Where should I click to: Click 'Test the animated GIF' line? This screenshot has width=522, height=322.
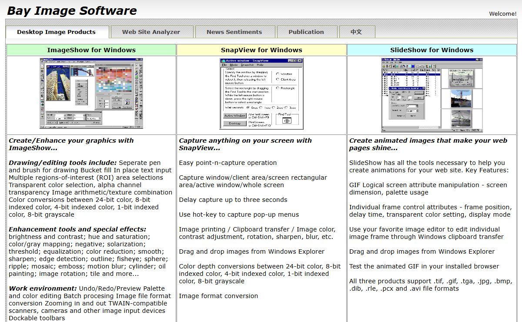(424, 266)
